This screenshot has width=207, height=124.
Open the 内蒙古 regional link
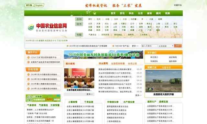(x=124, y=24)
